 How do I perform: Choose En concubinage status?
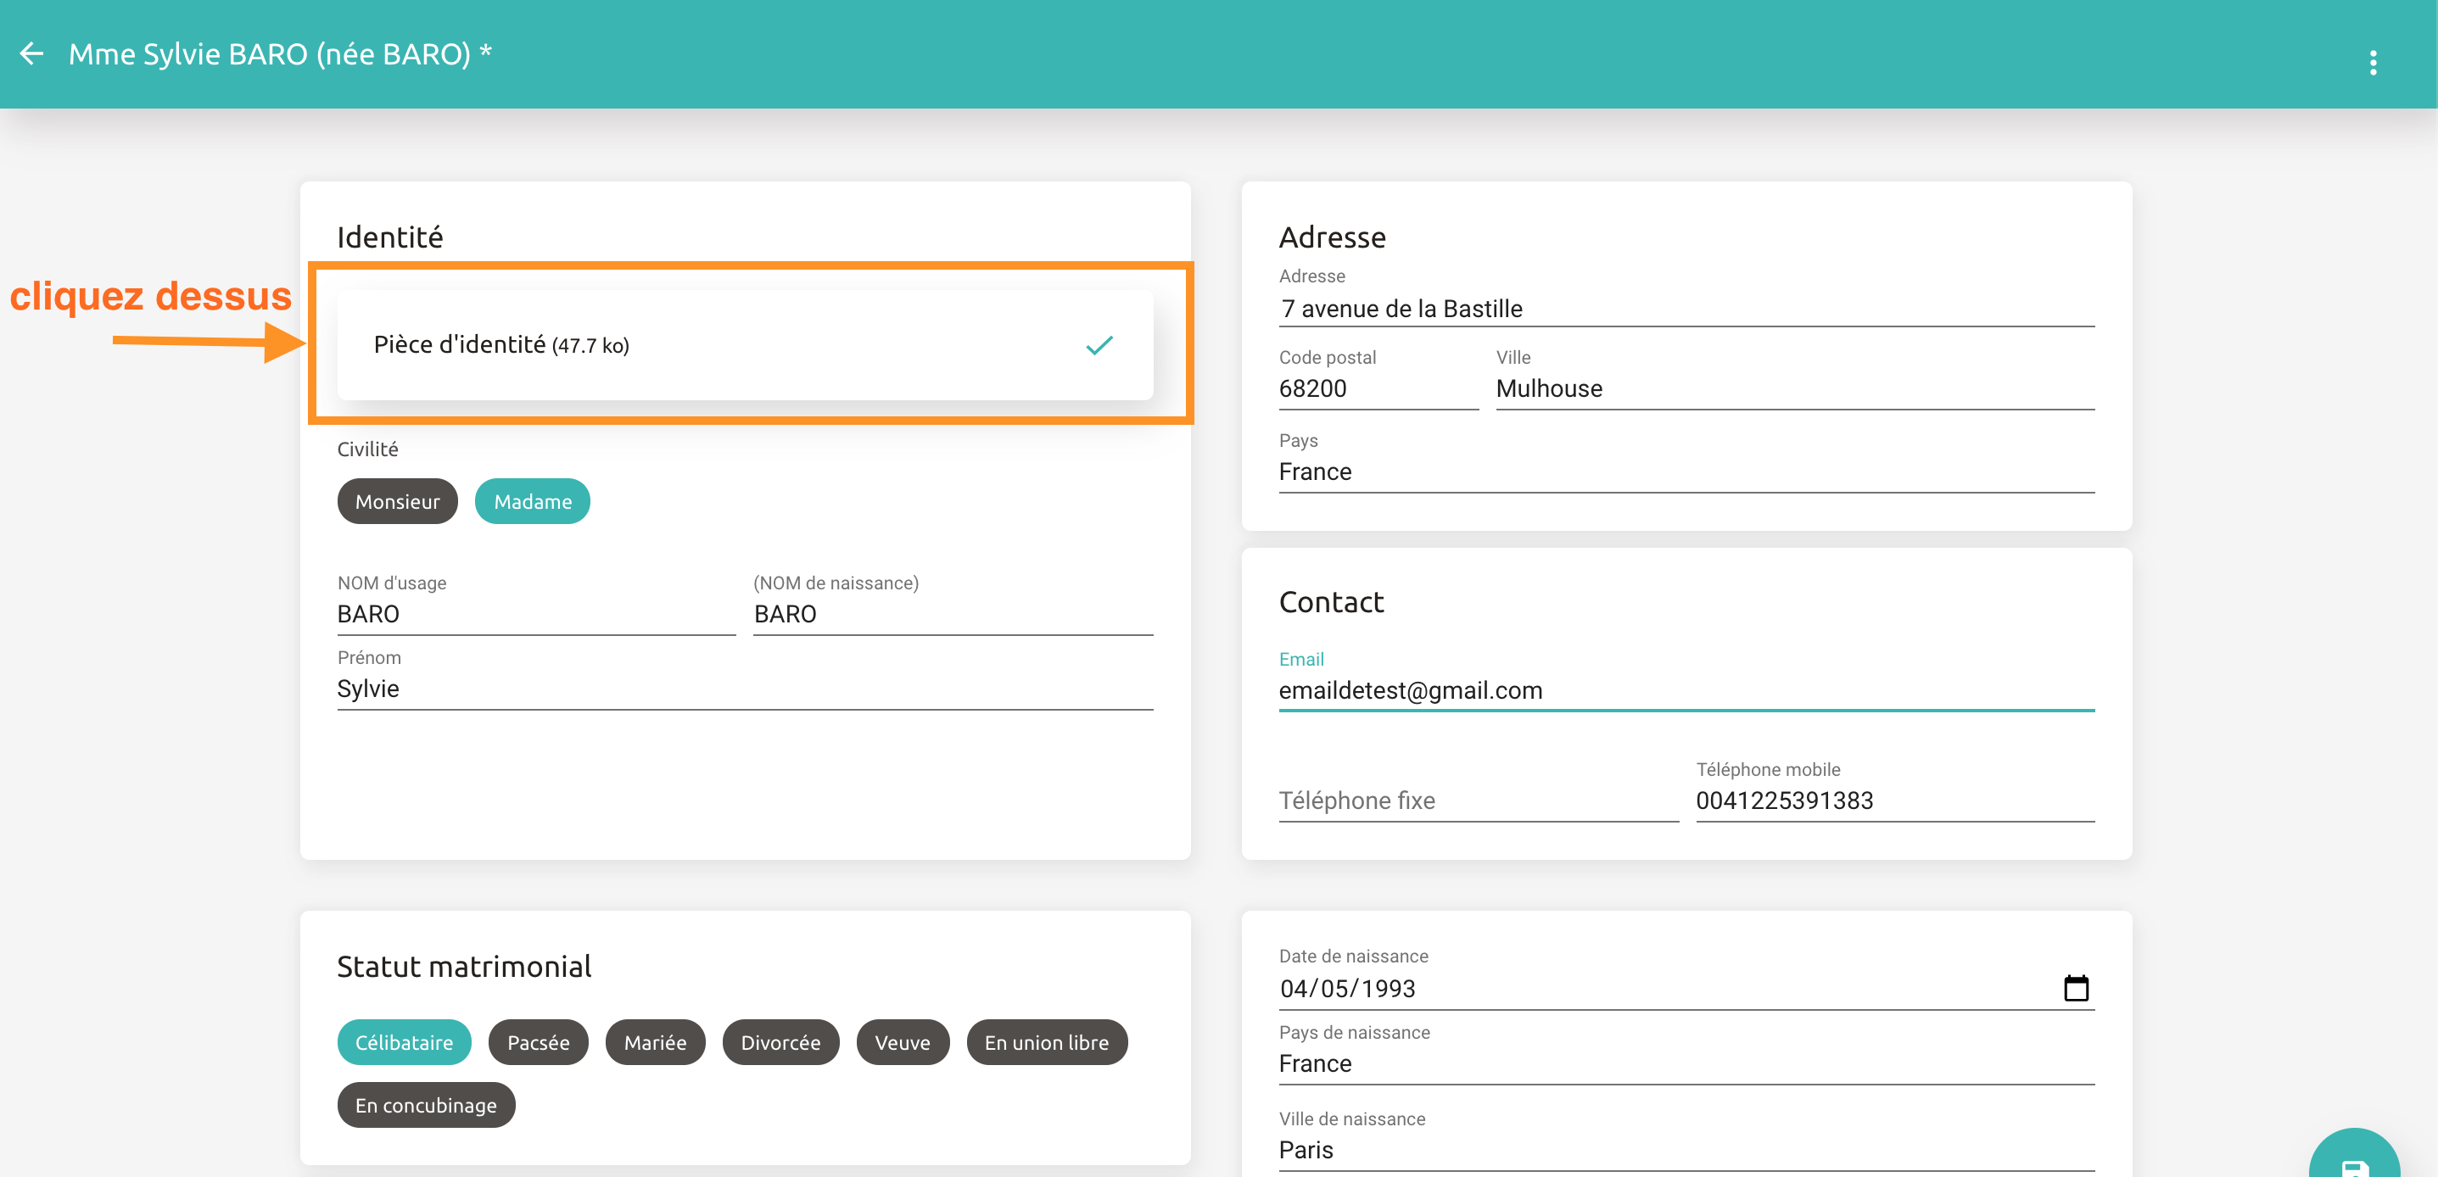point(425,1105)
